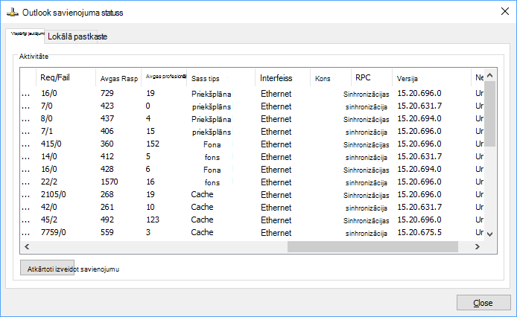Click the Avgas Rasp value 423
Image resolution: width=517 pixels, height=317 pixels.
[107, 106]
